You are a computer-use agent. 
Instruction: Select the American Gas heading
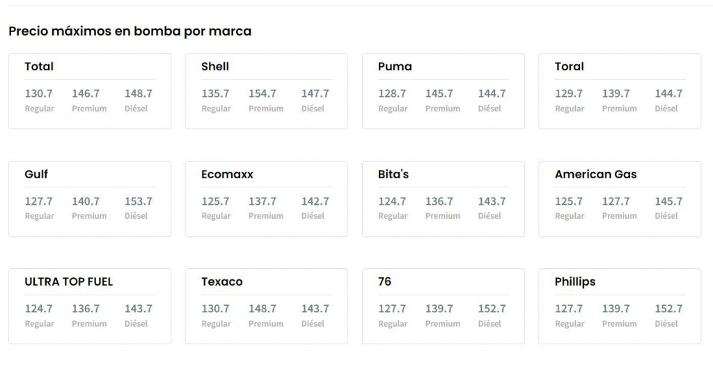[x=595, y=174]
